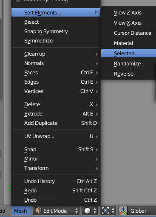Sort elements by Material
This screenshot has width=156, height=217.
click(128, 43)
